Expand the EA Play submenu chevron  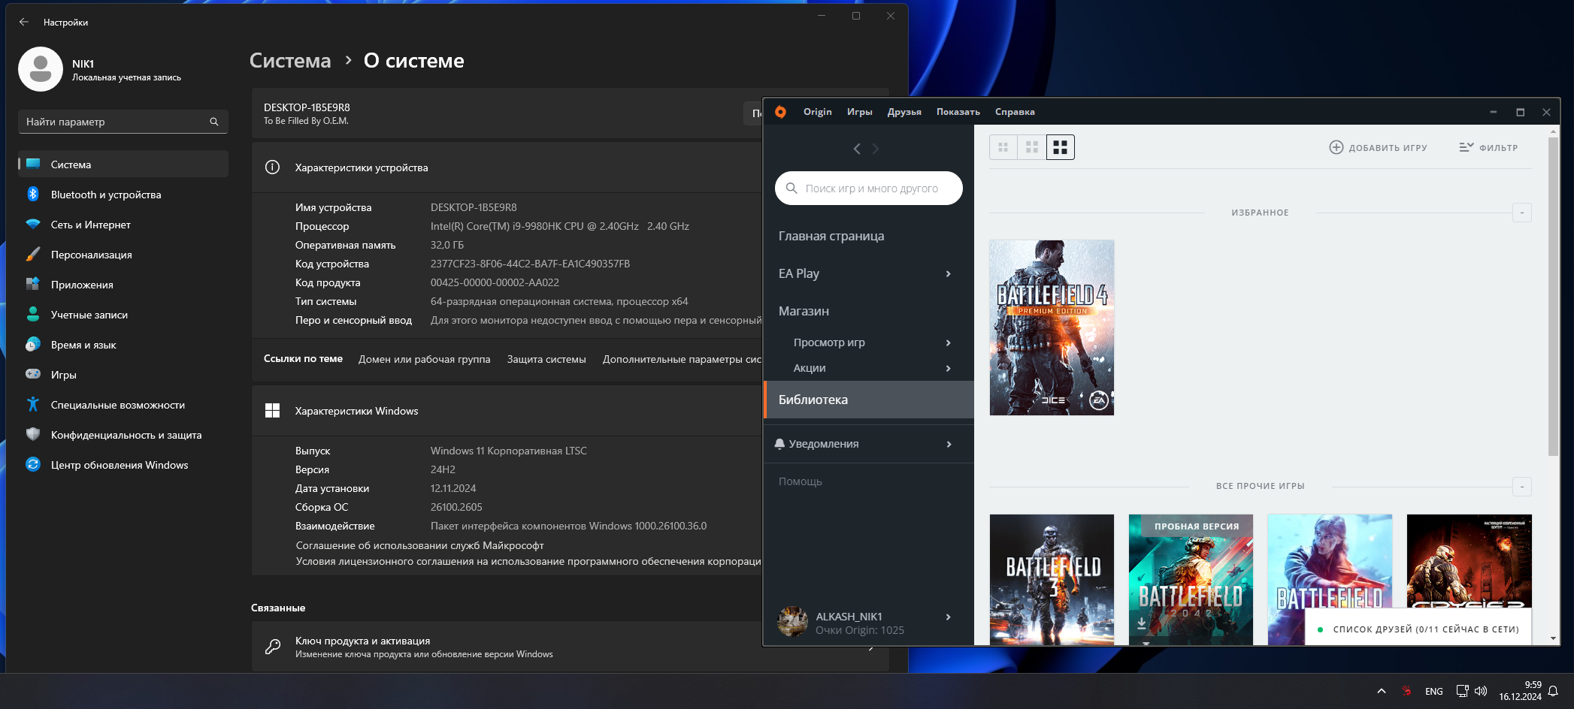pyautogui.click(x=949, y=274)
